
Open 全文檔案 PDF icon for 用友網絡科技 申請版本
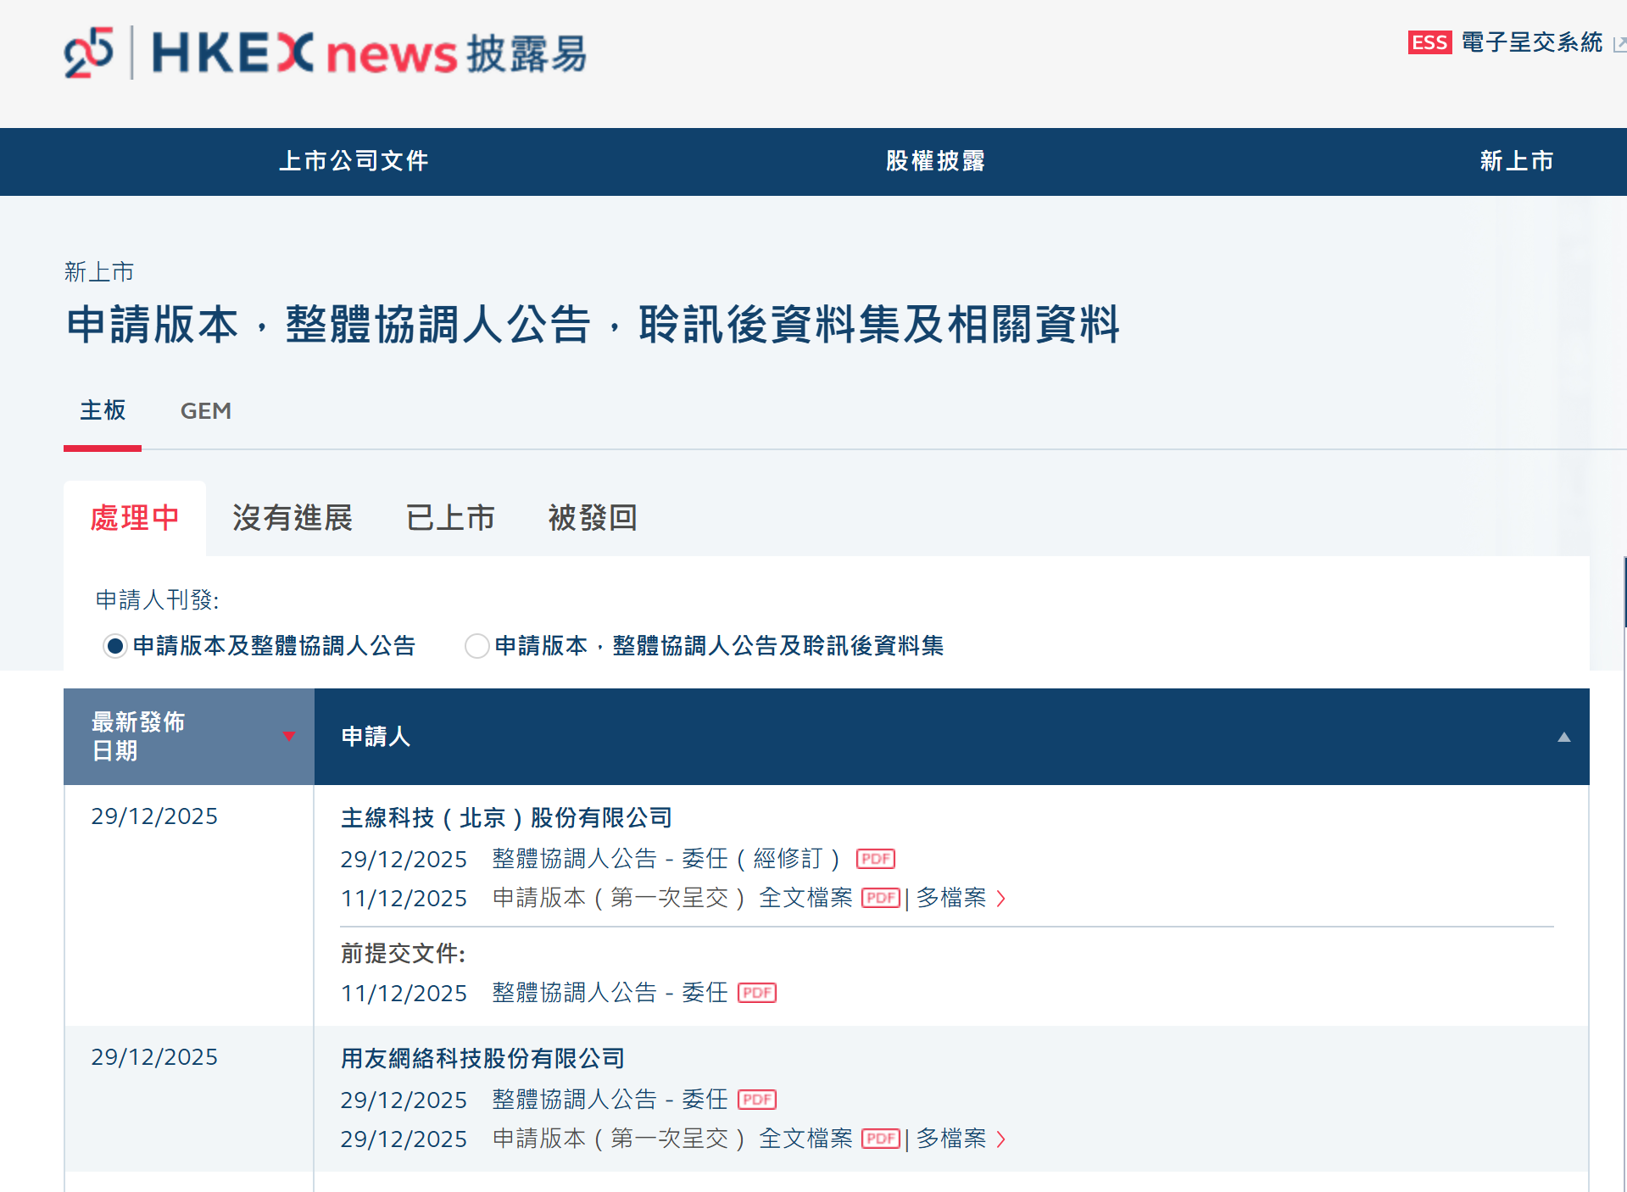[881, 1139]
